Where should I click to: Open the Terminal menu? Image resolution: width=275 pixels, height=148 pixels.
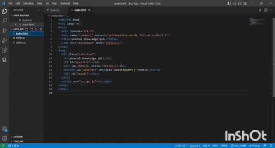tap(65, 3)
